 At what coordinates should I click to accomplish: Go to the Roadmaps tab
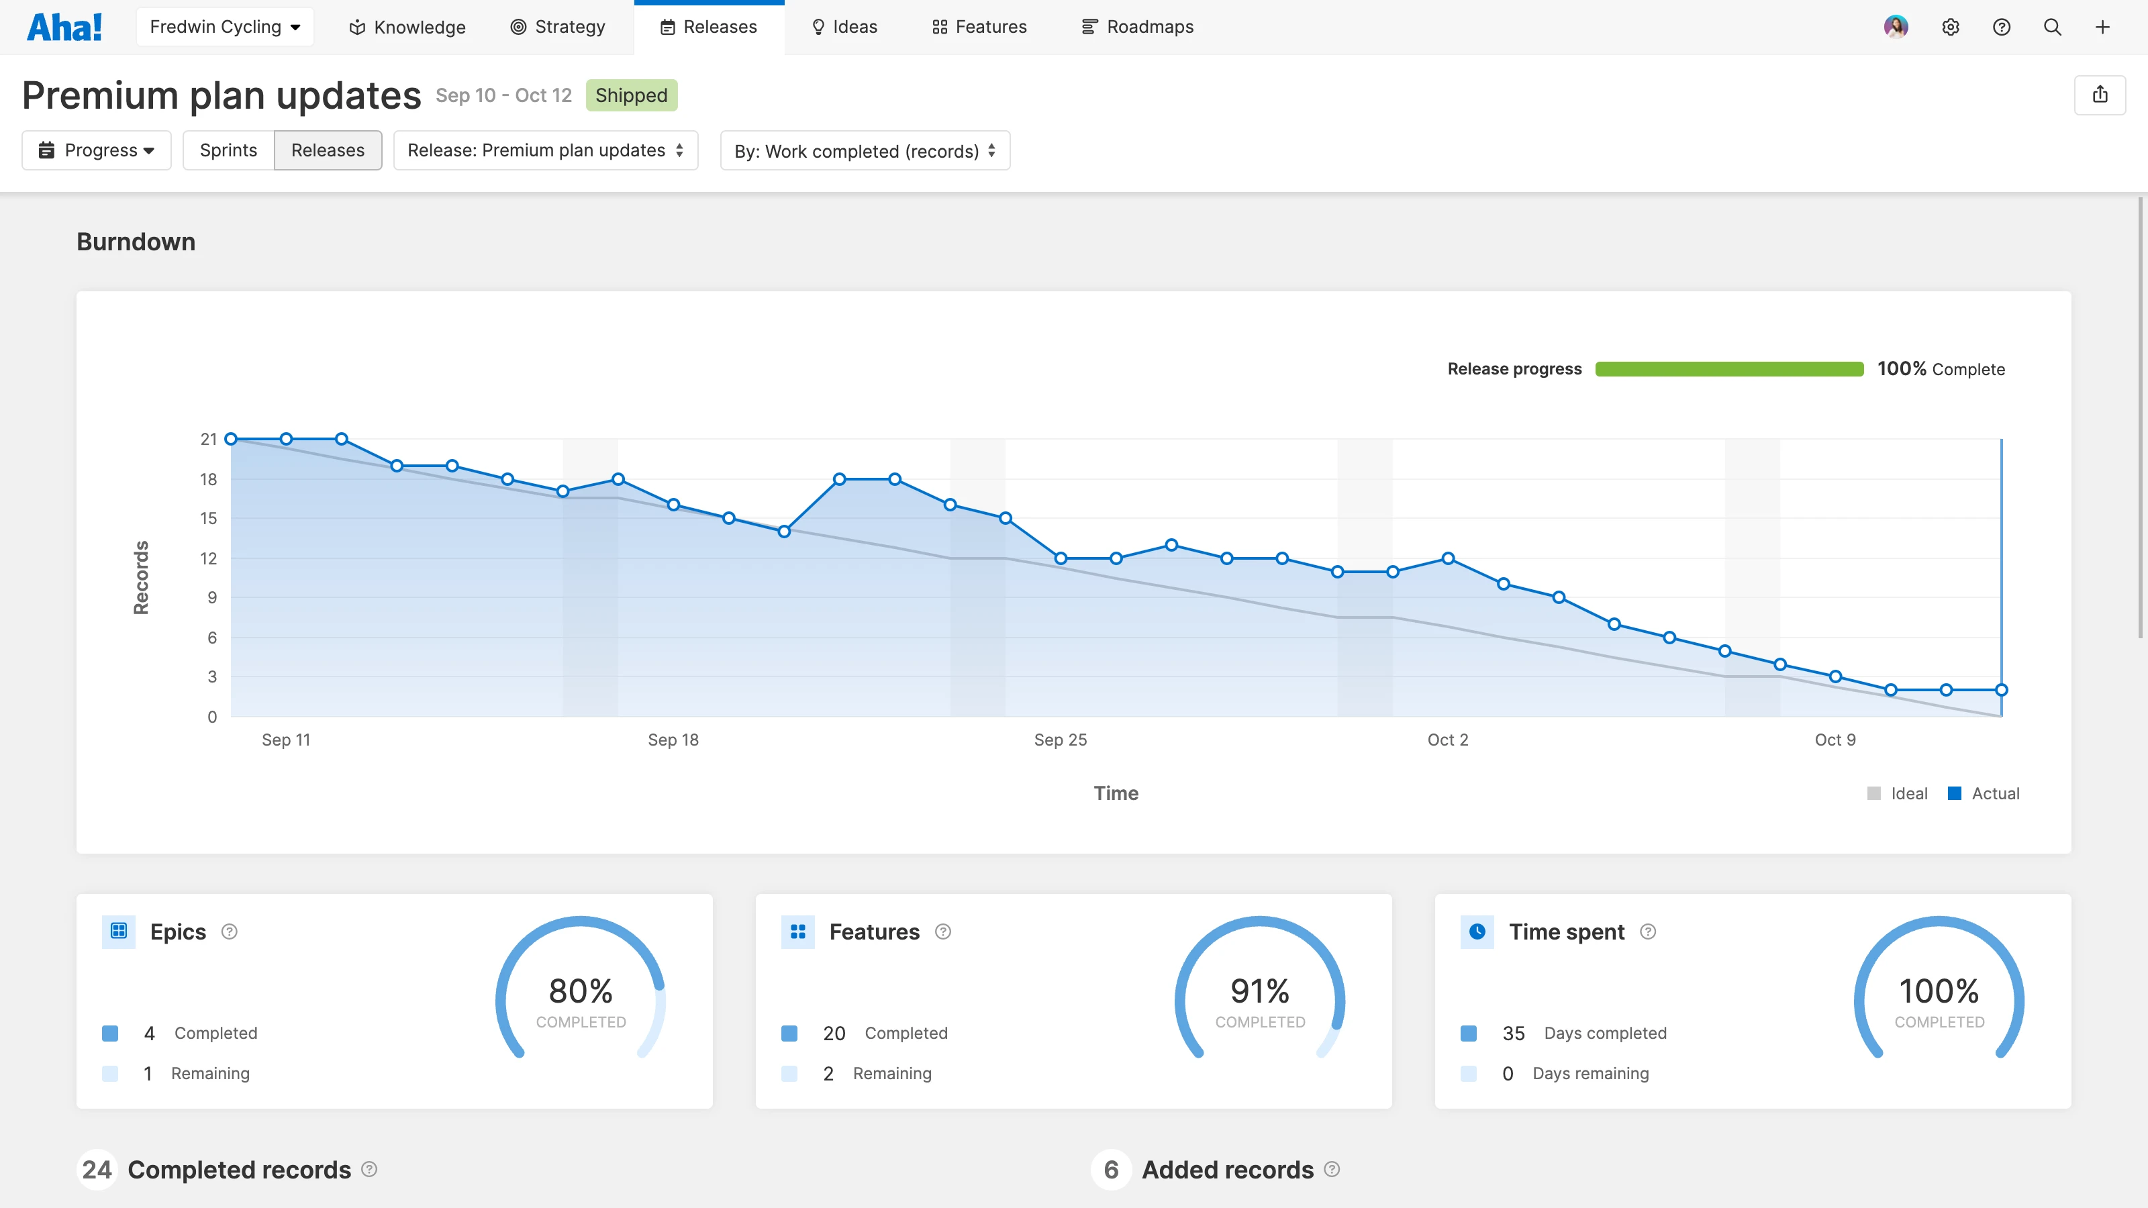coord(1137,27)
